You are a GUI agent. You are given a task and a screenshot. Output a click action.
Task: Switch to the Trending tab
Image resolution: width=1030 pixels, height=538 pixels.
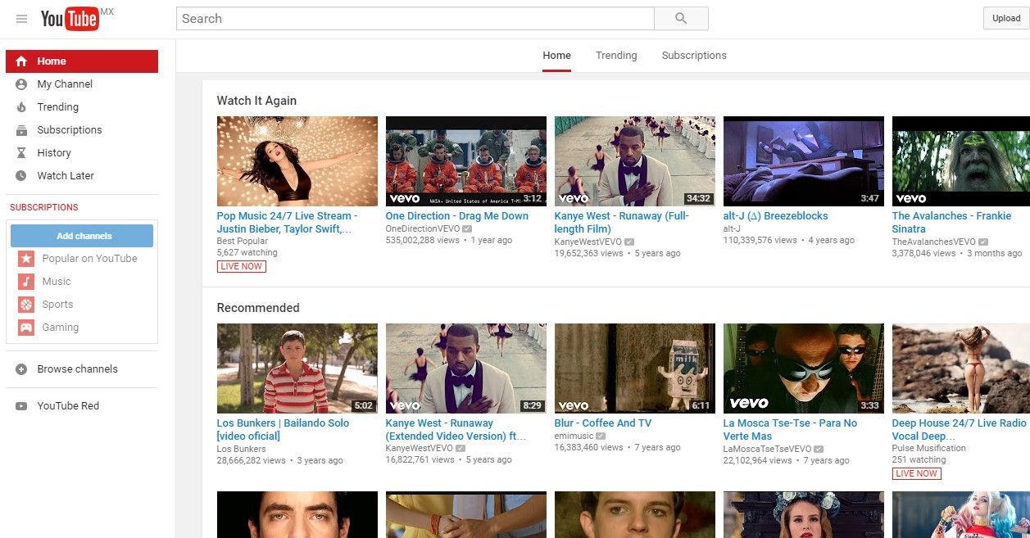coord(615,55)
